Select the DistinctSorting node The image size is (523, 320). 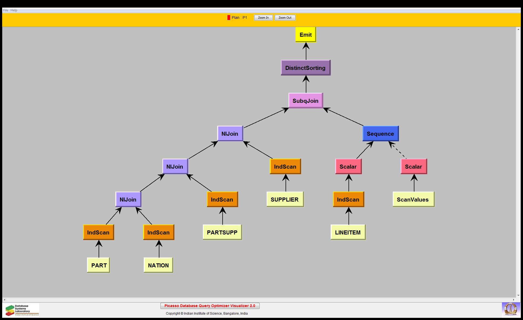point(306,68)
